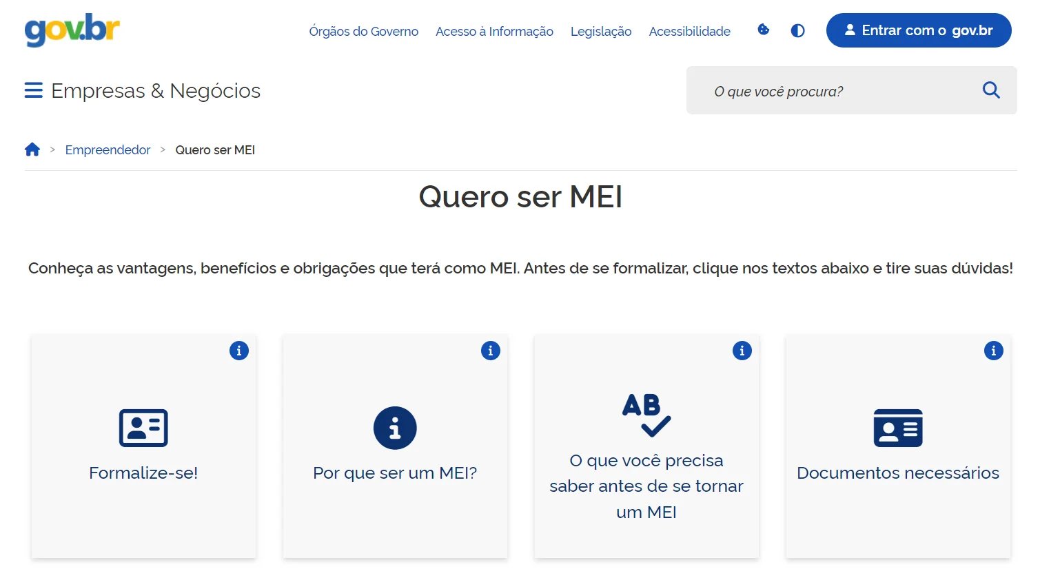This screenshot has width=1060, height=571.
Task: Select Legislação from the top navigation
Action: [x=600, y=31]
